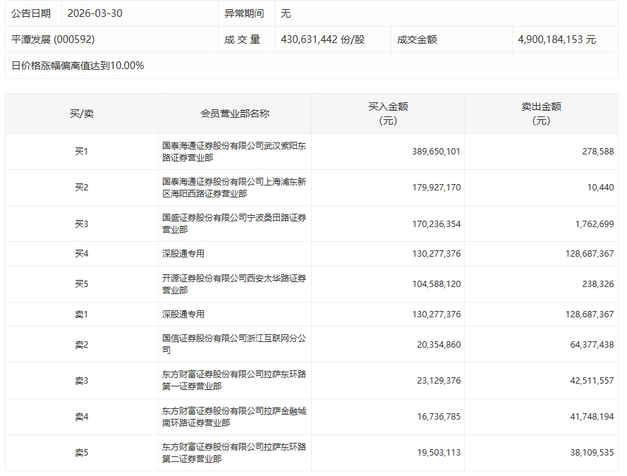Viewport: 627px width, 476px height.
Task: Open 开源证券 西安太华路 branch entry
Action: tap(234, 284)
